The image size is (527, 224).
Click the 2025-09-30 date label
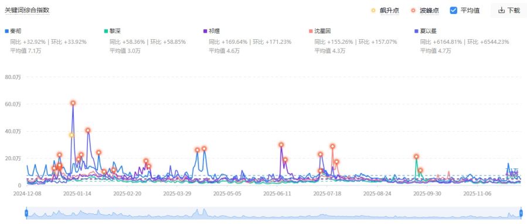point(427,194)
